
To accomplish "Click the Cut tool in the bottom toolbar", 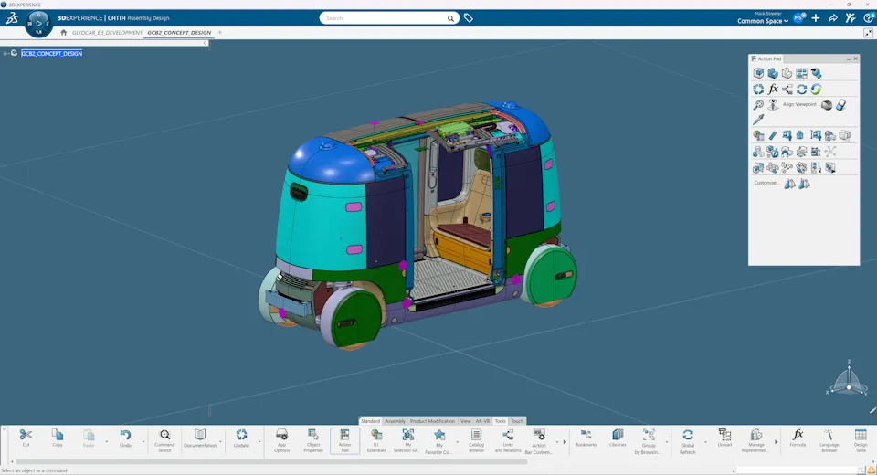I will [26, 438].
